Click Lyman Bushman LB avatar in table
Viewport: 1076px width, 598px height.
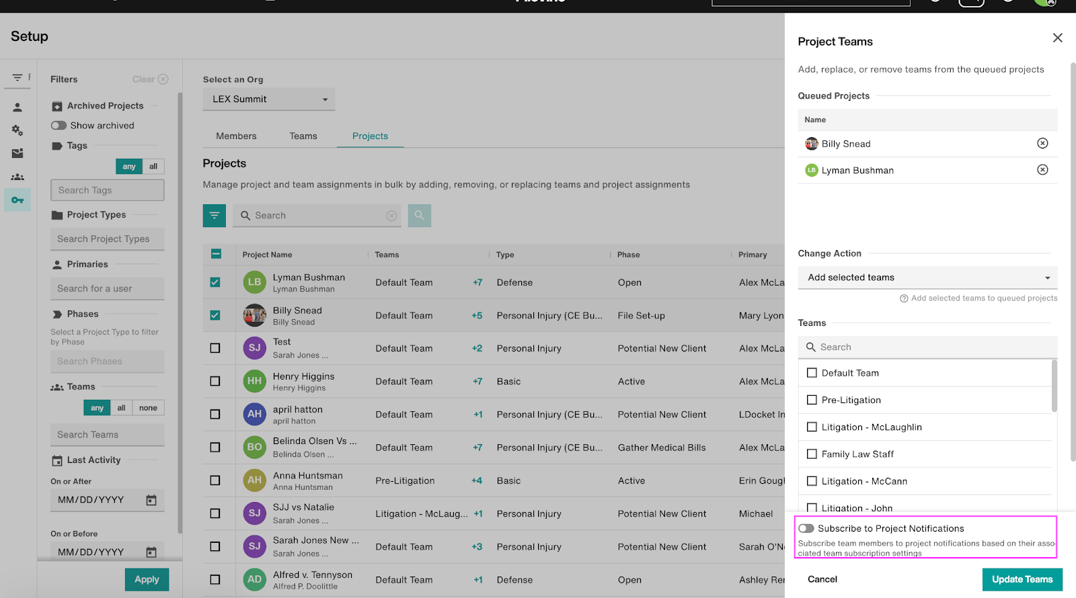(254, 282)
